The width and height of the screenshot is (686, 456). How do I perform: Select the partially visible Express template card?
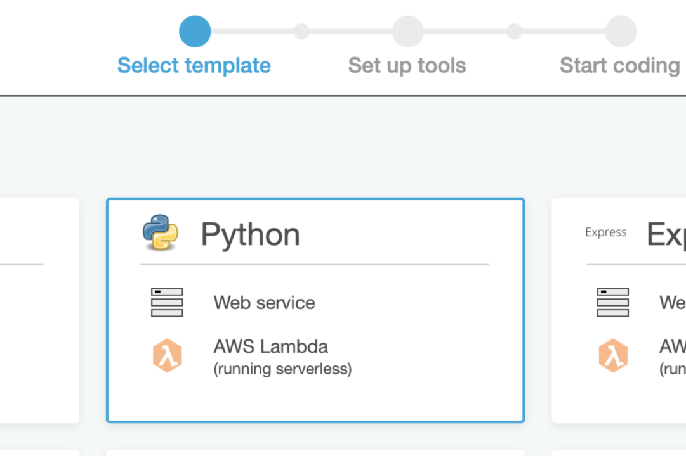tap(619, 310)
